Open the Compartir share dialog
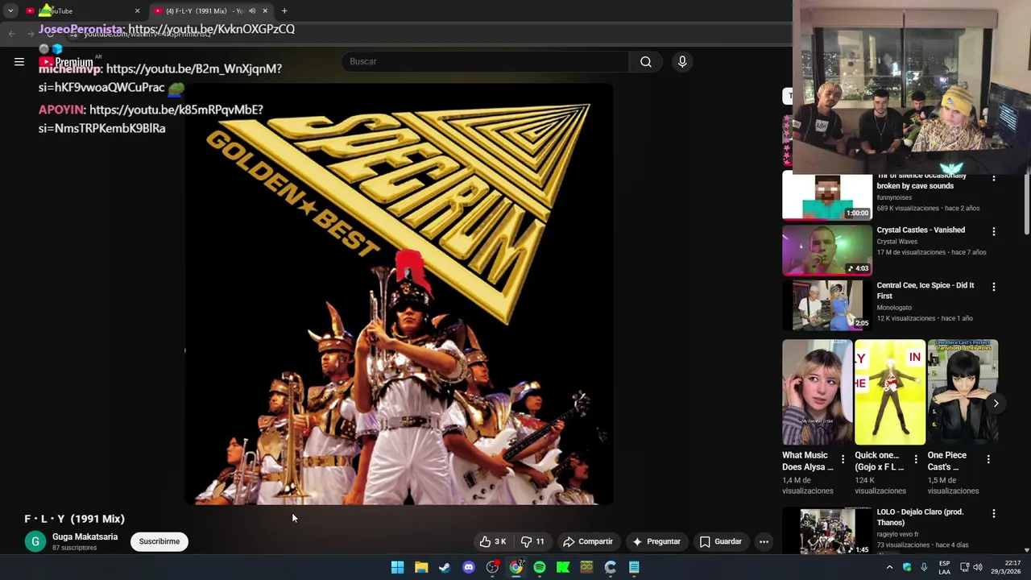Viewport: 1031px width, 580px height. pyautogui.click(x=588, y=541)
